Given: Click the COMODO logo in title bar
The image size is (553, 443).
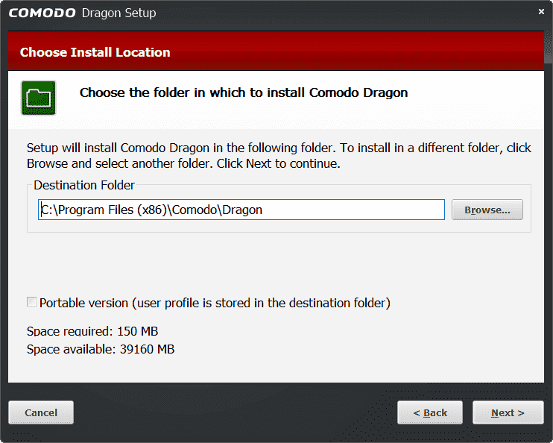Looking at the screenshot, I should click(x=42, y=13).
